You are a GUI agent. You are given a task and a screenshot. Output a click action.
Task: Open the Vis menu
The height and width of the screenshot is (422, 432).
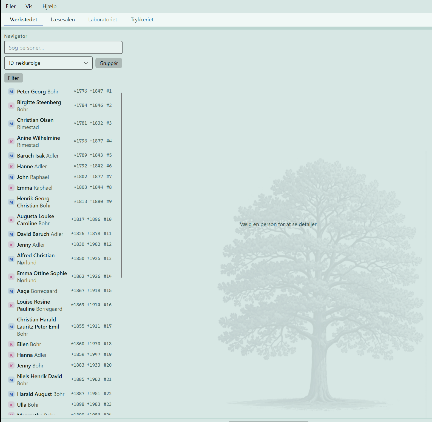pos(29,6)
